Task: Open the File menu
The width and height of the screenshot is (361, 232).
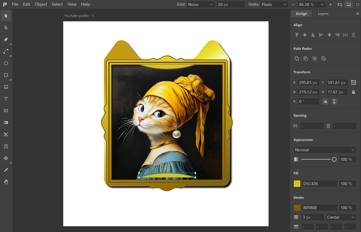Action: click(15, 4)
